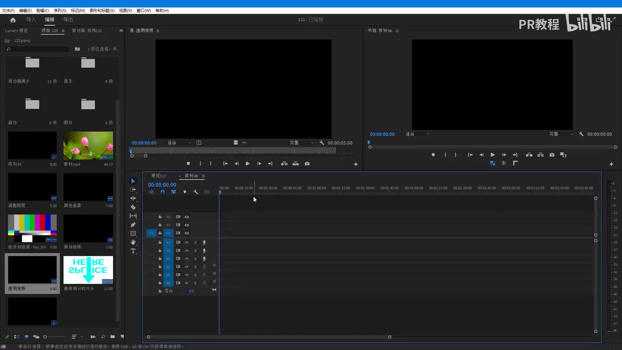
Task: Select the Type (T) tool
Action: pyautogui.click(x=133, y=251)
